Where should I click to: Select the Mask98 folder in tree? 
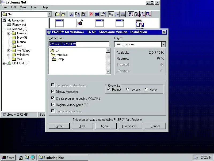point(20,38)
